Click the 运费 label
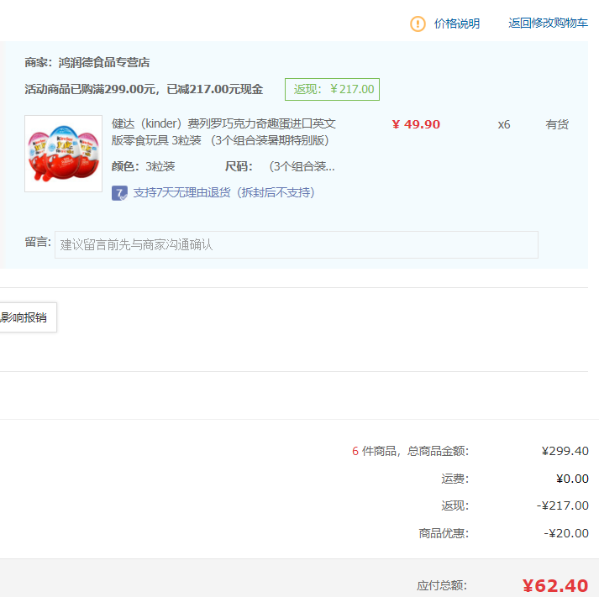 (455, 479)
